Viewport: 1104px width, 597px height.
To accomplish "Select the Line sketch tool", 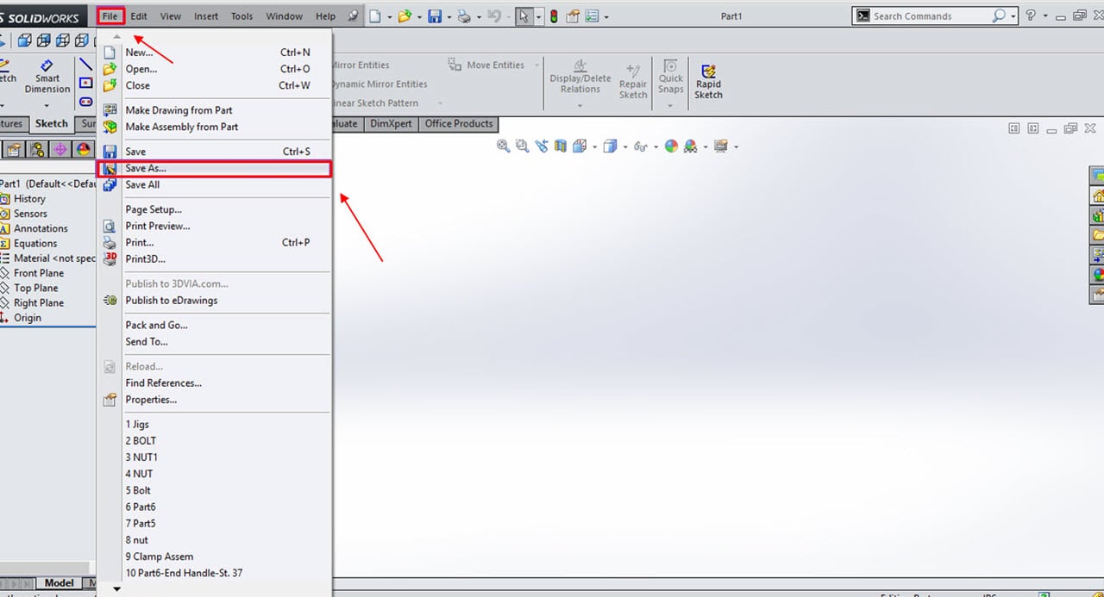I will coord(85,64).
